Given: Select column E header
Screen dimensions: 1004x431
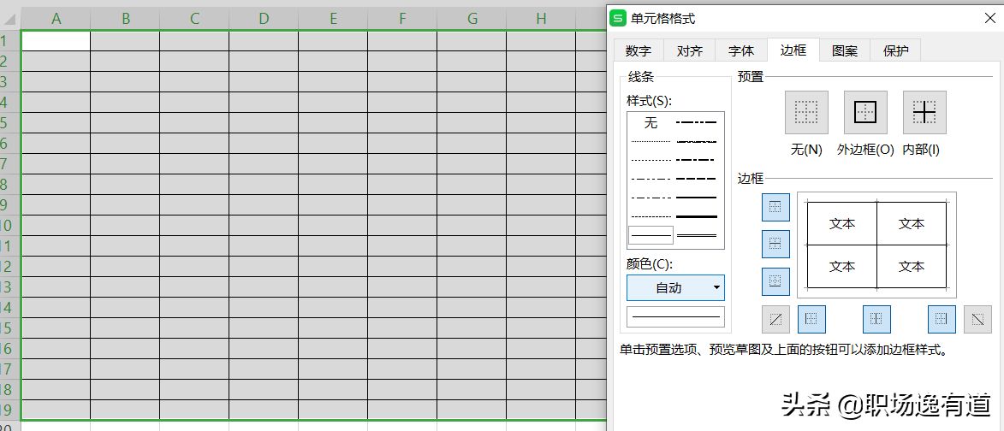Looking at the screenshot, I should (333, 19).
